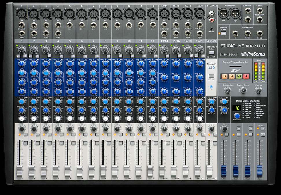
Task: Click the red RCA right input jack
Action: 212,20
